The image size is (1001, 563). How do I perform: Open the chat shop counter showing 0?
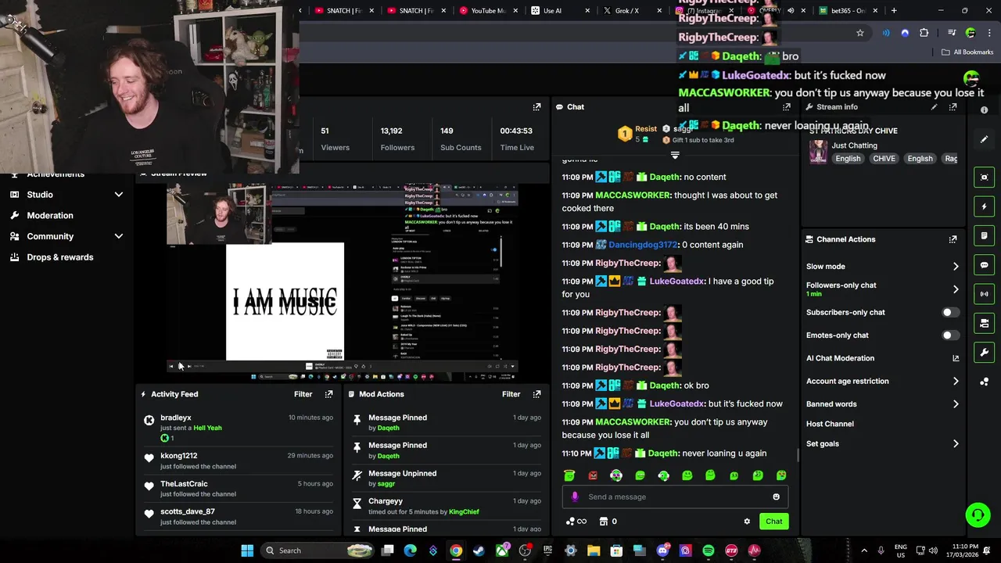[x=608, y=522]
